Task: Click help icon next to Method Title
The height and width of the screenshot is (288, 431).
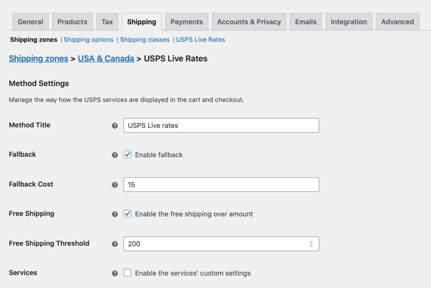Action: [114, 126]
